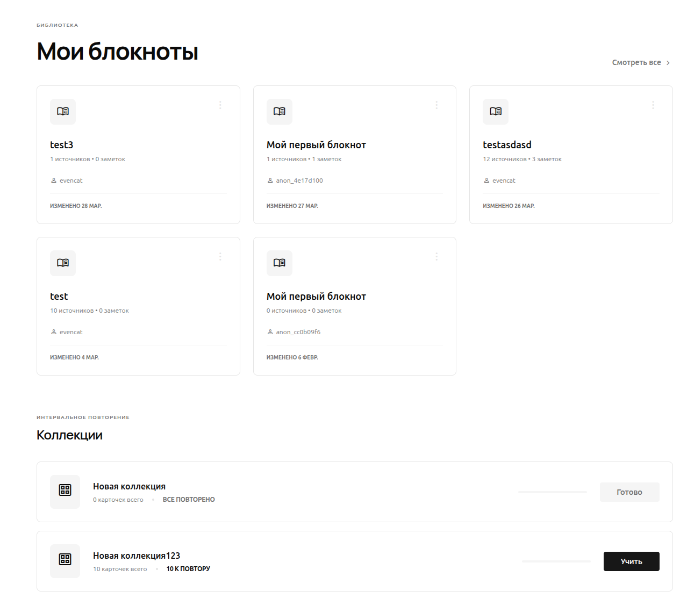
Task: Click the Коллекции heading
Action: [69, 435]
